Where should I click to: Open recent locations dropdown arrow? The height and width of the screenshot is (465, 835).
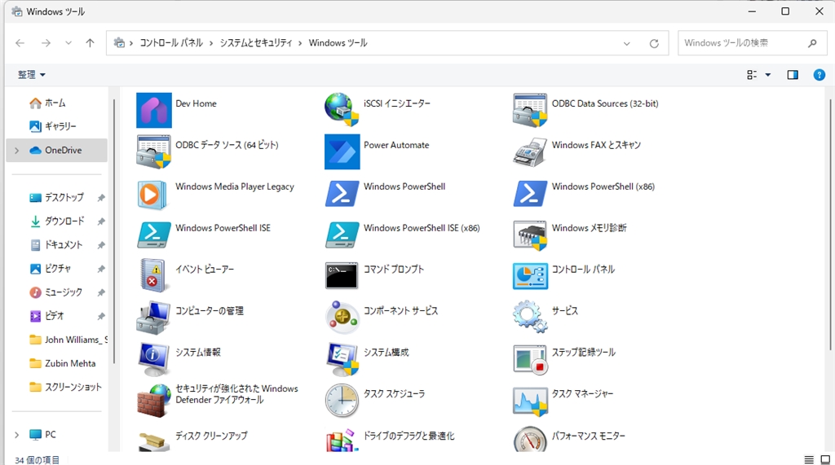click(68, 43)
